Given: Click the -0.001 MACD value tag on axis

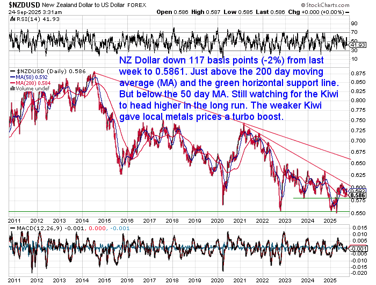Looking at the screenshot, I should pos(358,249).
